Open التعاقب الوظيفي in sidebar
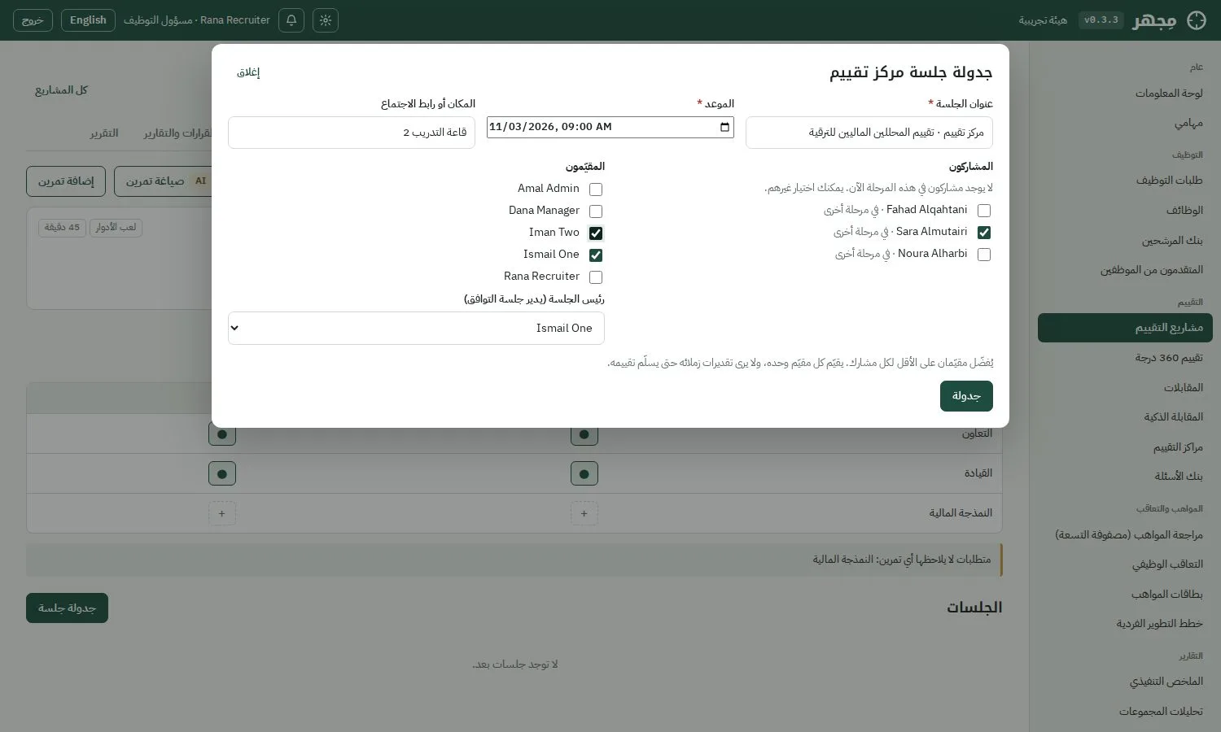 (1125, 564)
